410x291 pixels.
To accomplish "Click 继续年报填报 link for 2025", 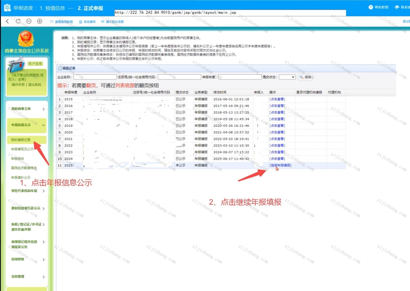I will tap(280, 165).
